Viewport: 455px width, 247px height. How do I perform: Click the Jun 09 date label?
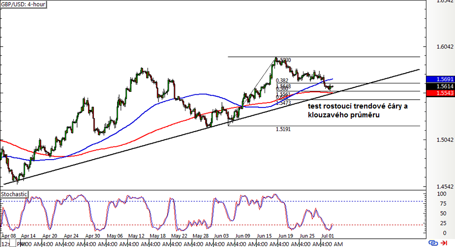click(x=243, y=236)
